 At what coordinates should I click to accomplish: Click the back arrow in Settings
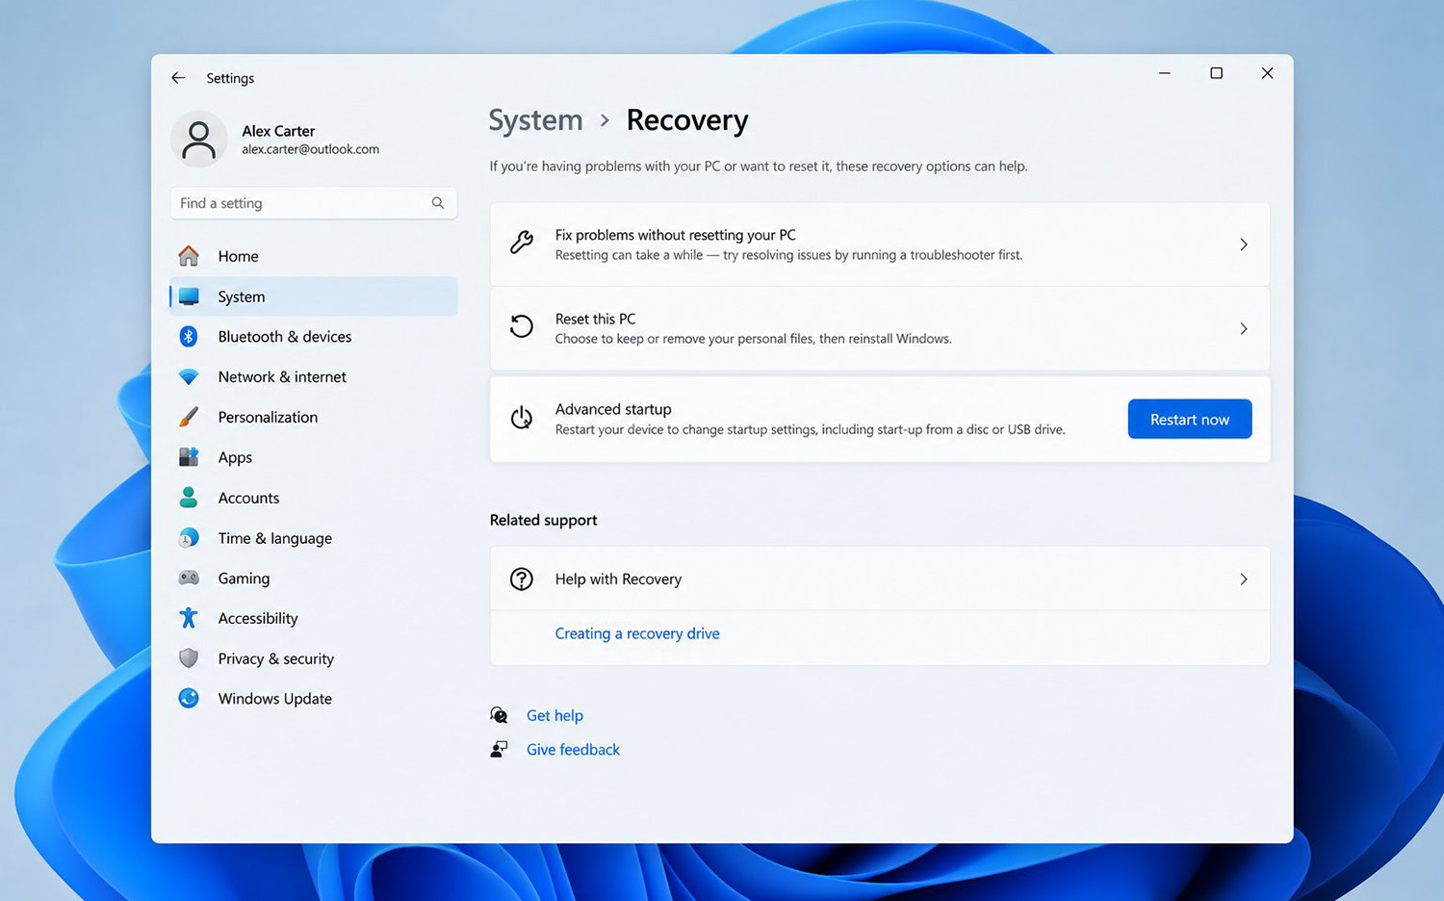click(178, 78)
